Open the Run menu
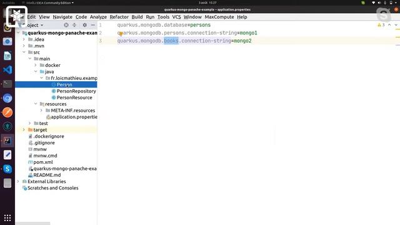Image resolution: width=400 pixels, height=225 pixels. 150,17
